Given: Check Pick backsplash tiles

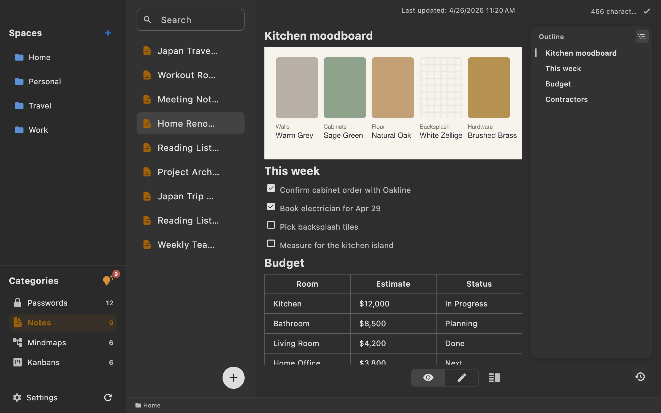Looking at the screenshot, I should pyautogui.click(x=271, y=225).
